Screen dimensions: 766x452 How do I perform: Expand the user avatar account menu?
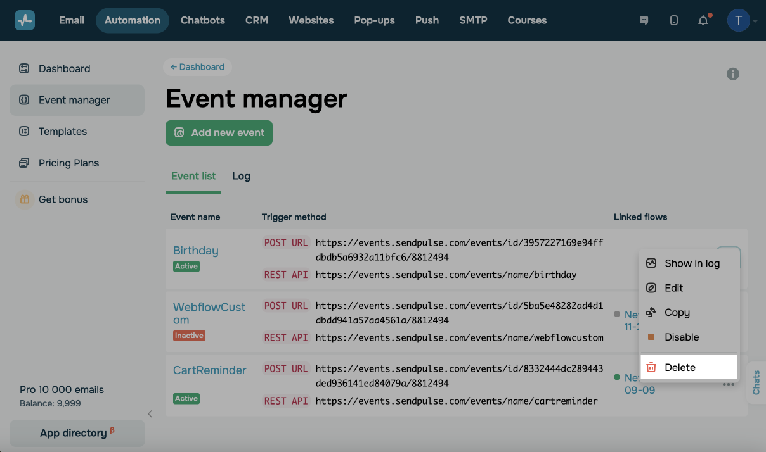click(741, 20)
